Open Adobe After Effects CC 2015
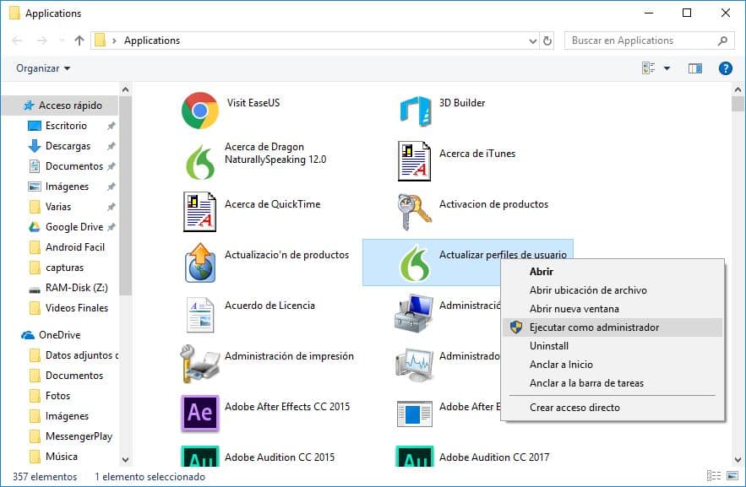 tap(199, 414)
